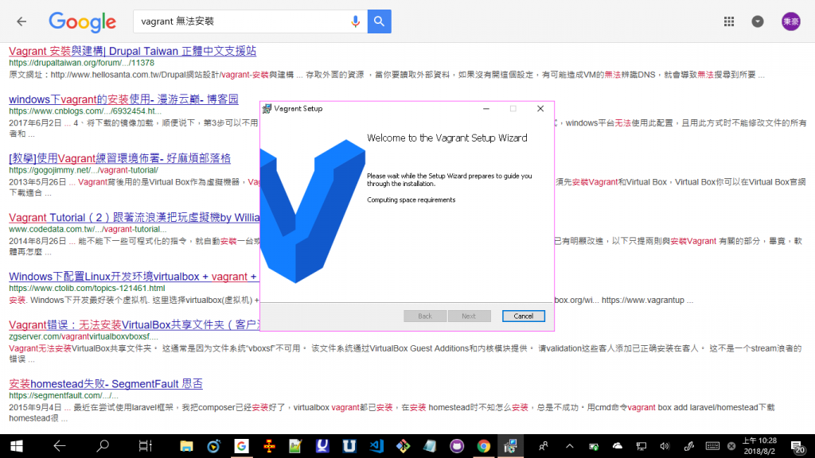Open Task View on the taskbar
Screen dimensions: 815x458
145,446
